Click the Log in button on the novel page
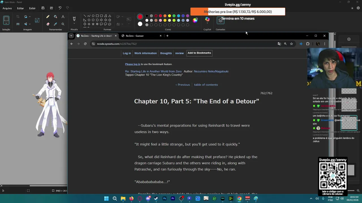This screenshot has width=362, height=203. 127,53
